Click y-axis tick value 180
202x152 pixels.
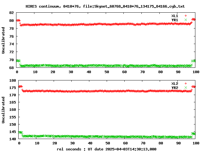tap(13, 80)
